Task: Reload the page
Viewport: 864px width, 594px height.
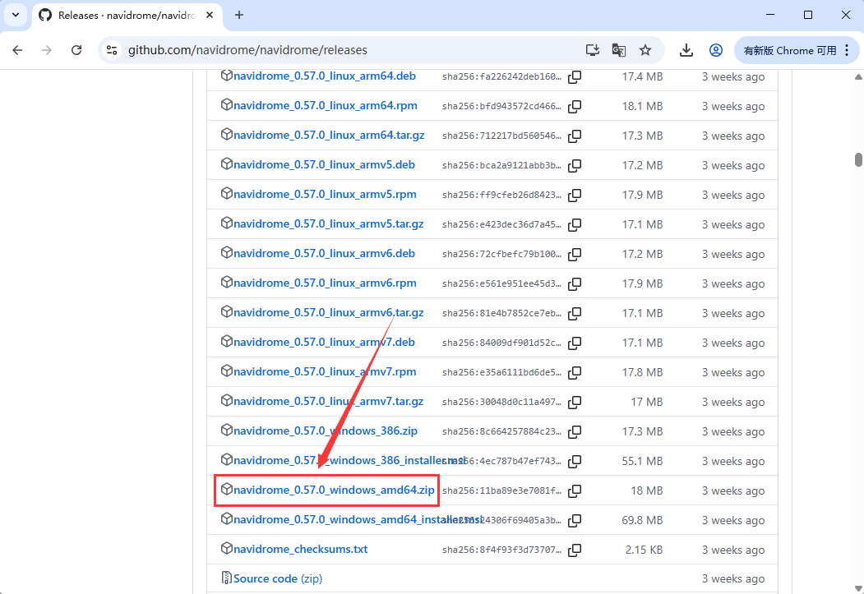Action: pos(76,50)
